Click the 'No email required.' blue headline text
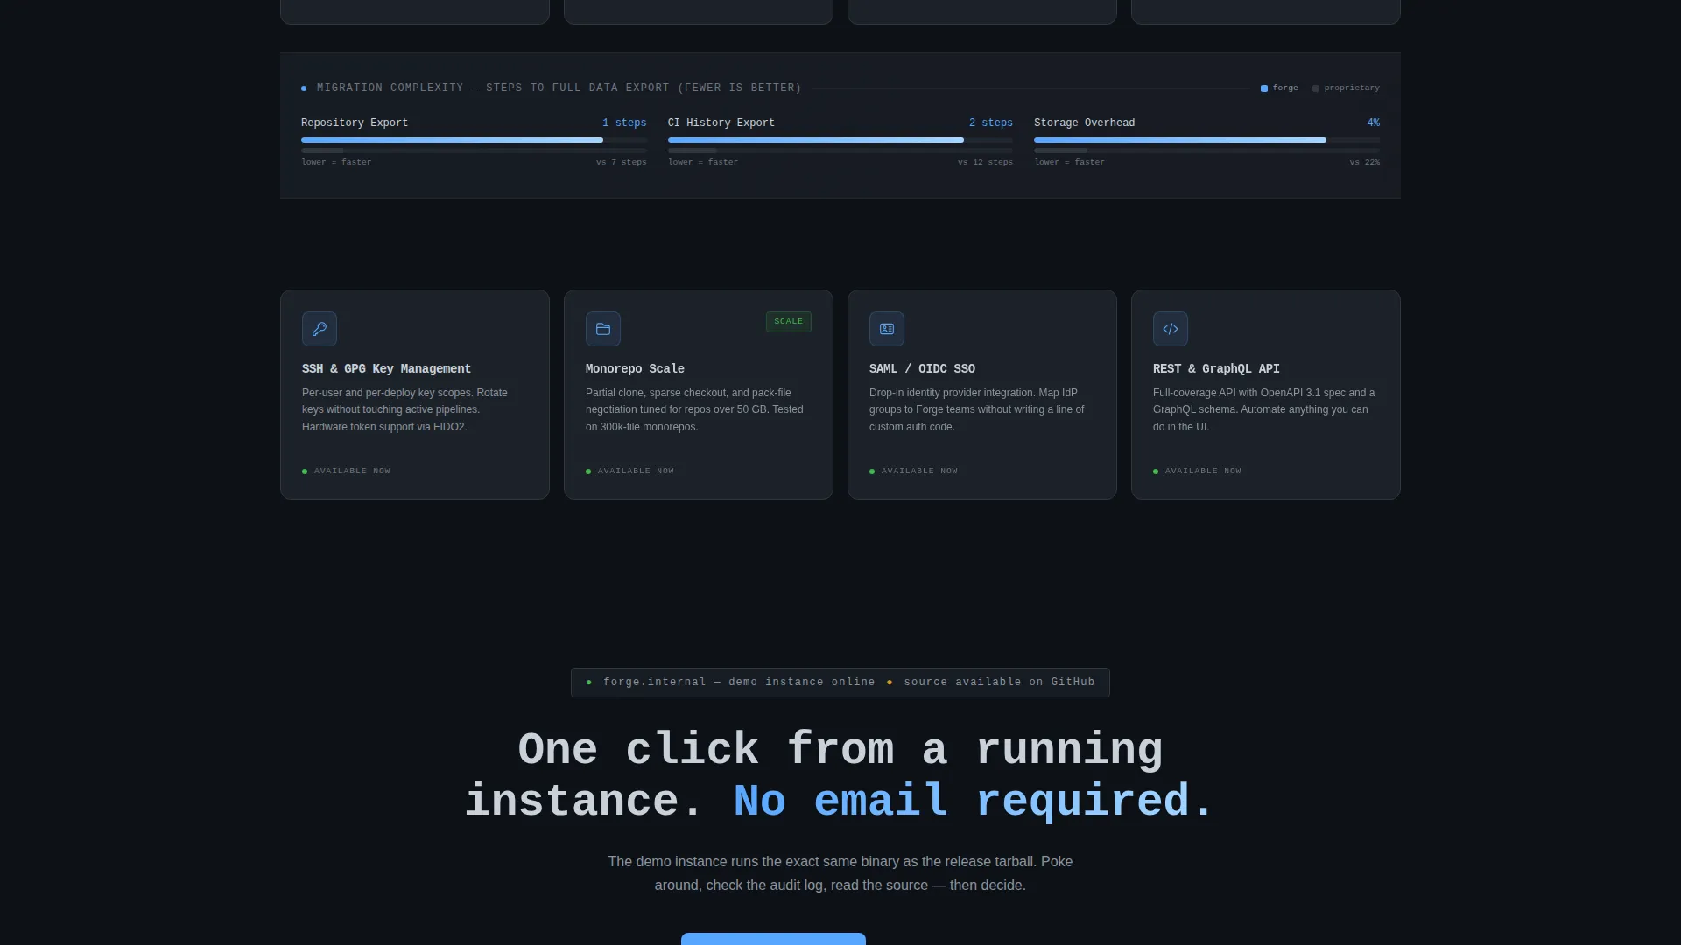The image size is (1681, 945). (x=974, y=802)
